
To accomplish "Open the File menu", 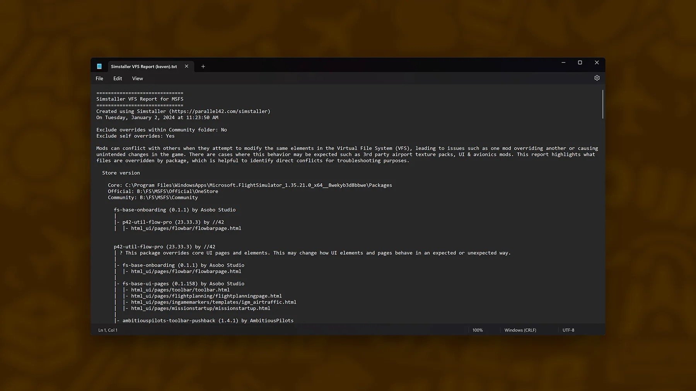I will click(x=99, y=78).
